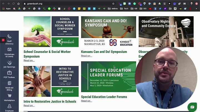Open Zoom extension icon

[129, 4]
